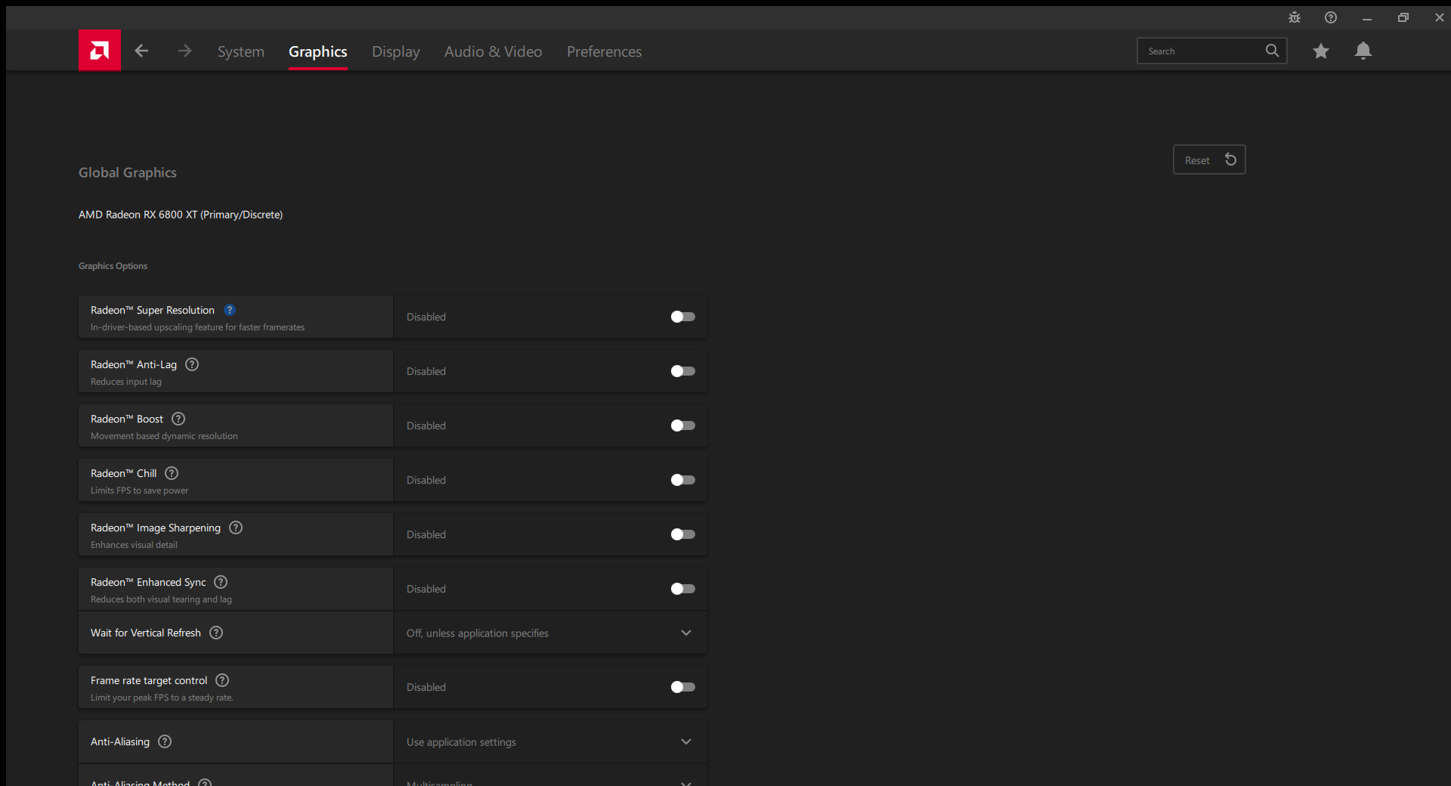Show help for Radeon Boost
Screen dimensions: 1451x786
pos(178,419)
